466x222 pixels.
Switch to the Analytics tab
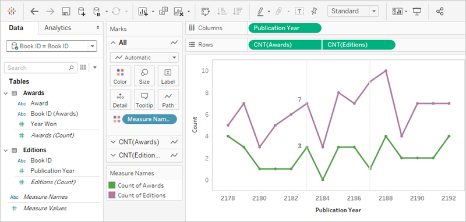(x=58, y=28)
